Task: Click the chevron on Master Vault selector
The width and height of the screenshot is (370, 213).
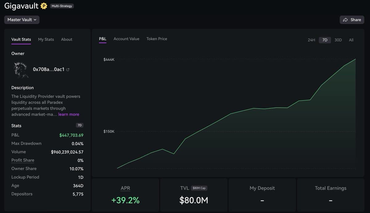Action: point(35,19)
